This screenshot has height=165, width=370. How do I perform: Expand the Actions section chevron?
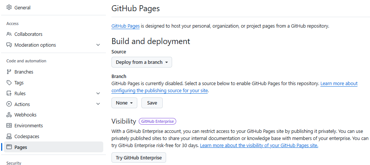coord(98,104)
